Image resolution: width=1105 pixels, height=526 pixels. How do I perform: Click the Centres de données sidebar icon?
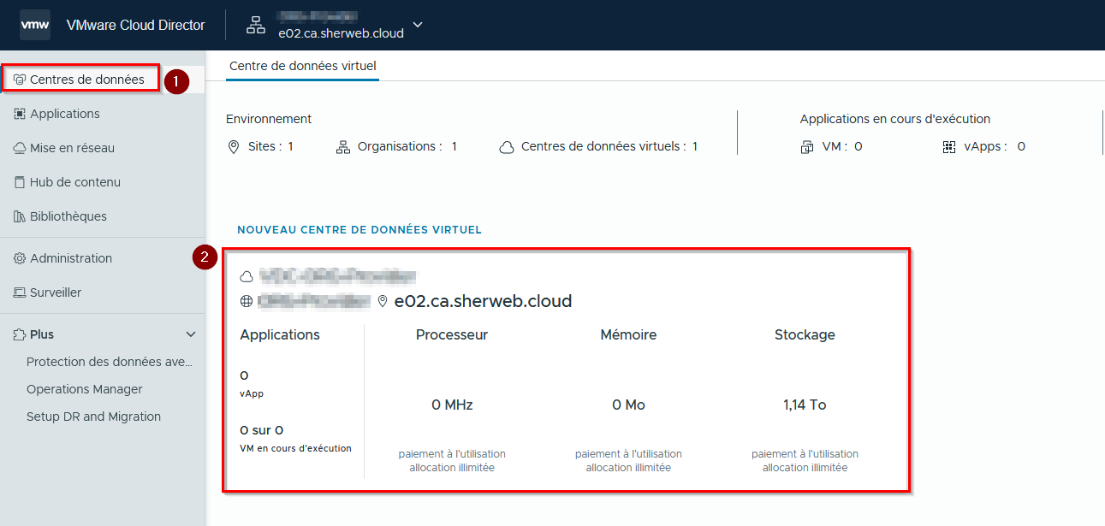[20, 80]
